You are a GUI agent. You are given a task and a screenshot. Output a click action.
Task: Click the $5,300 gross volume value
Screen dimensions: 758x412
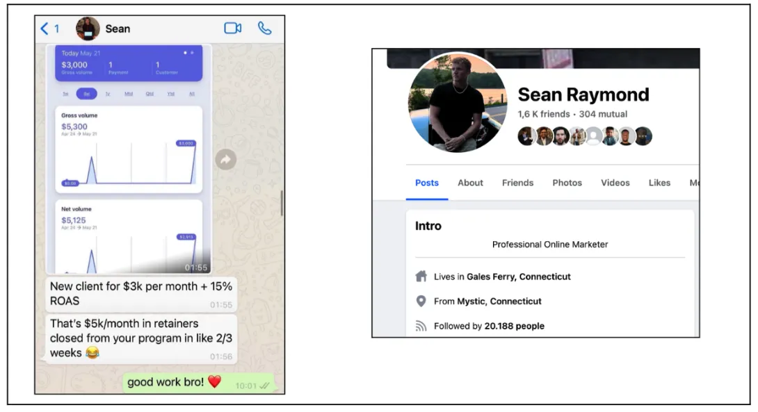(74, 126)
